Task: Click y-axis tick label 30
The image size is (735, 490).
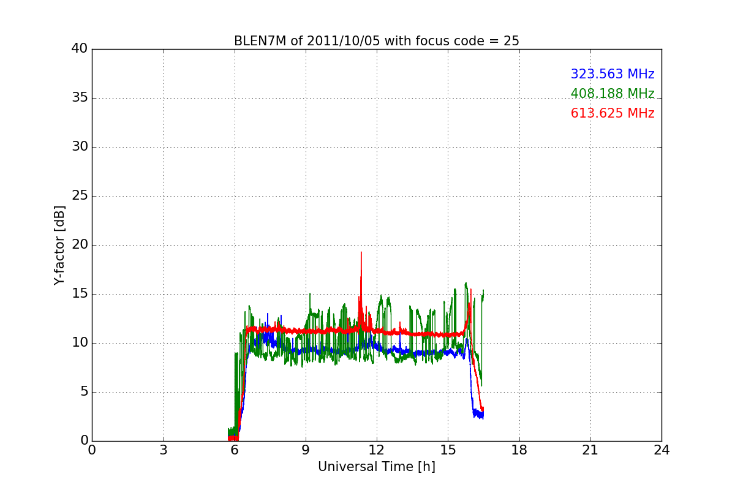Action: click(x=80, y=147)
